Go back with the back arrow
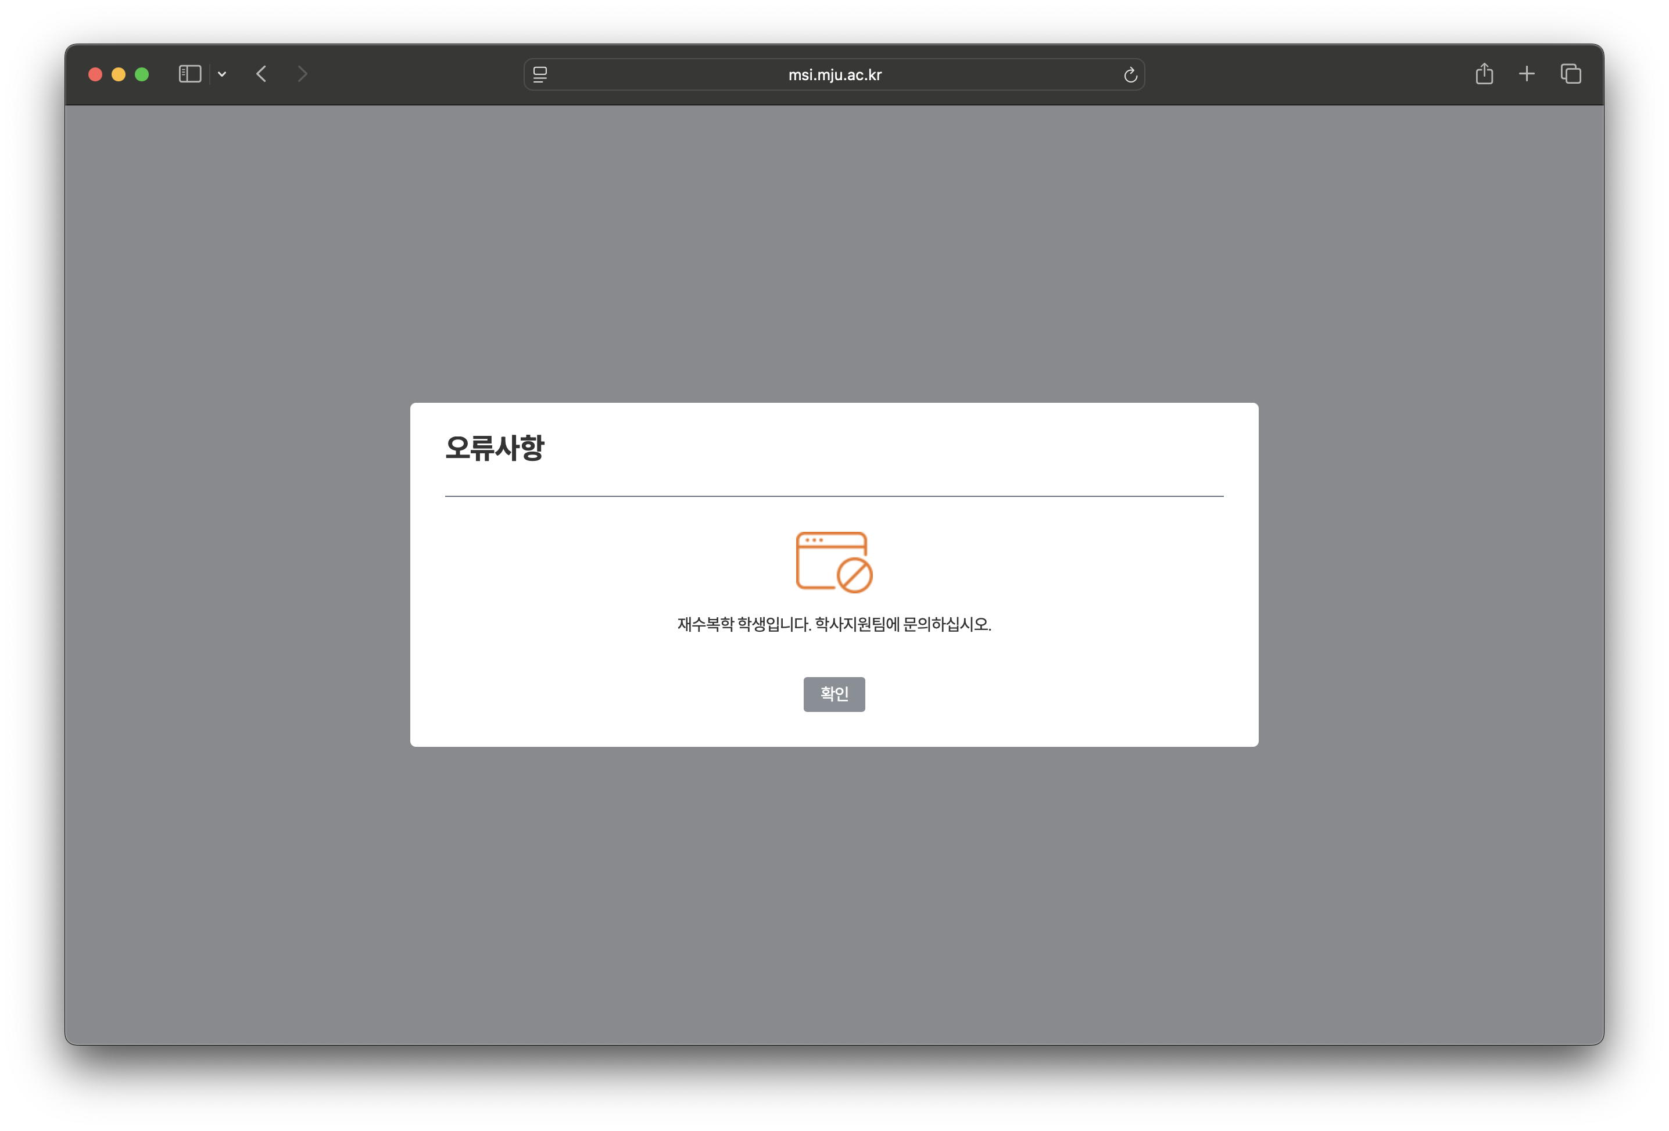 pyautogui.click(x=262, y=74)
